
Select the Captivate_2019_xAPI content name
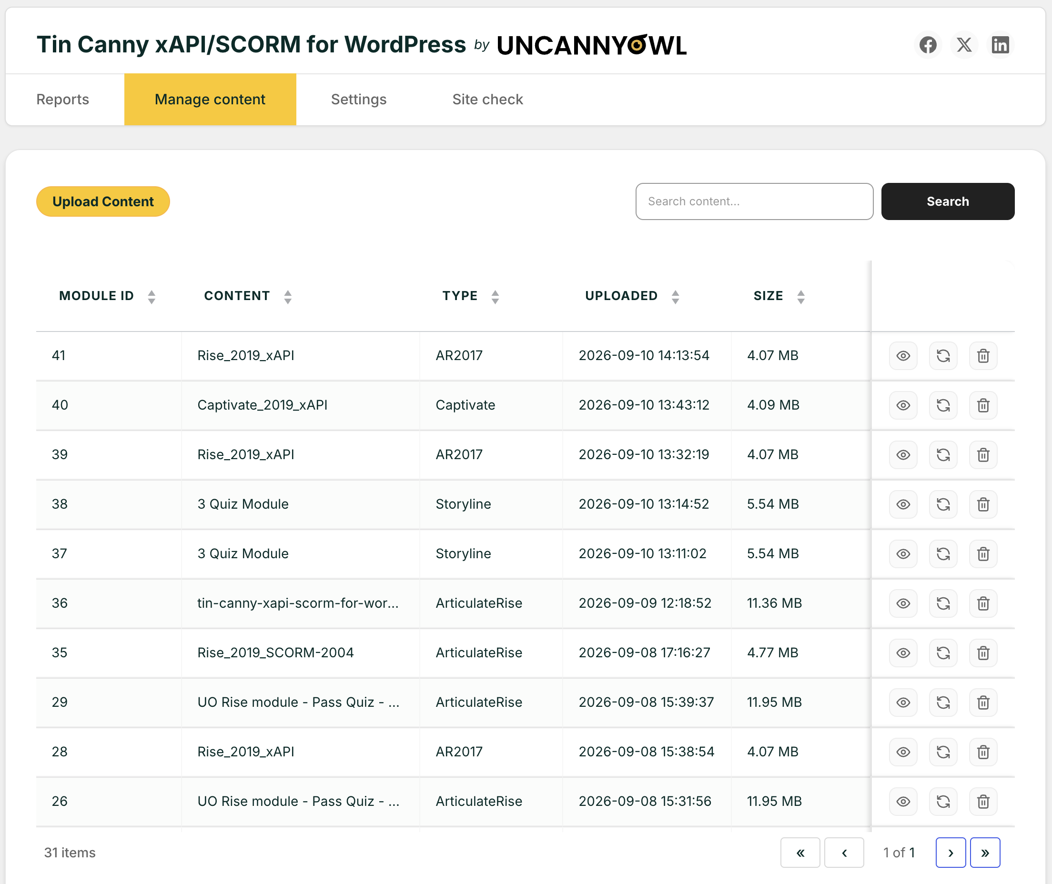262,405
